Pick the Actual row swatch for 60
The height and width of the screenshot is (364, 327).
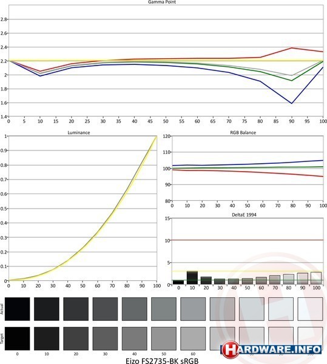(x=193, y=309)
